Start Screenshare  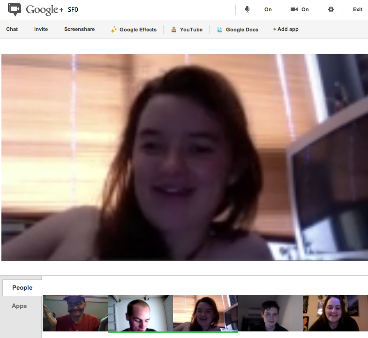[x=79, y=30]
